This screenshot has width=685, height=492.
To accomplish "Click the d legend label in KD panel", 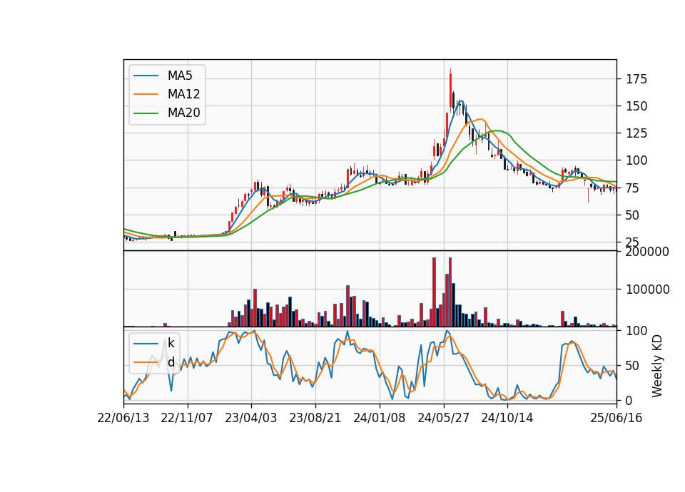I will [171, 362].
